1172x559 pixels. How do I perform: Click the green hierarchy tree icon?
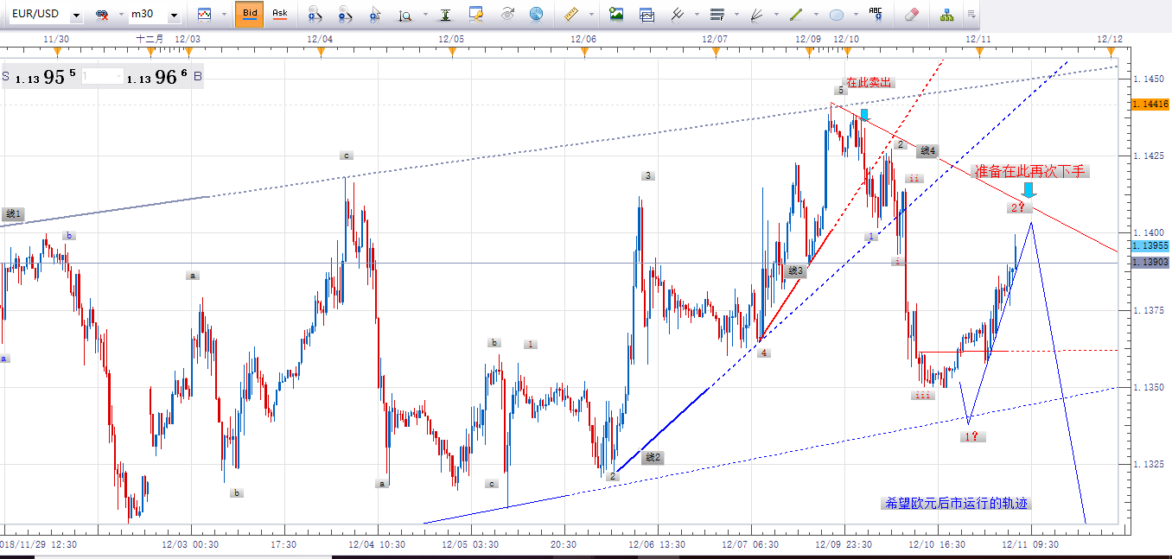tap(946, 14)
